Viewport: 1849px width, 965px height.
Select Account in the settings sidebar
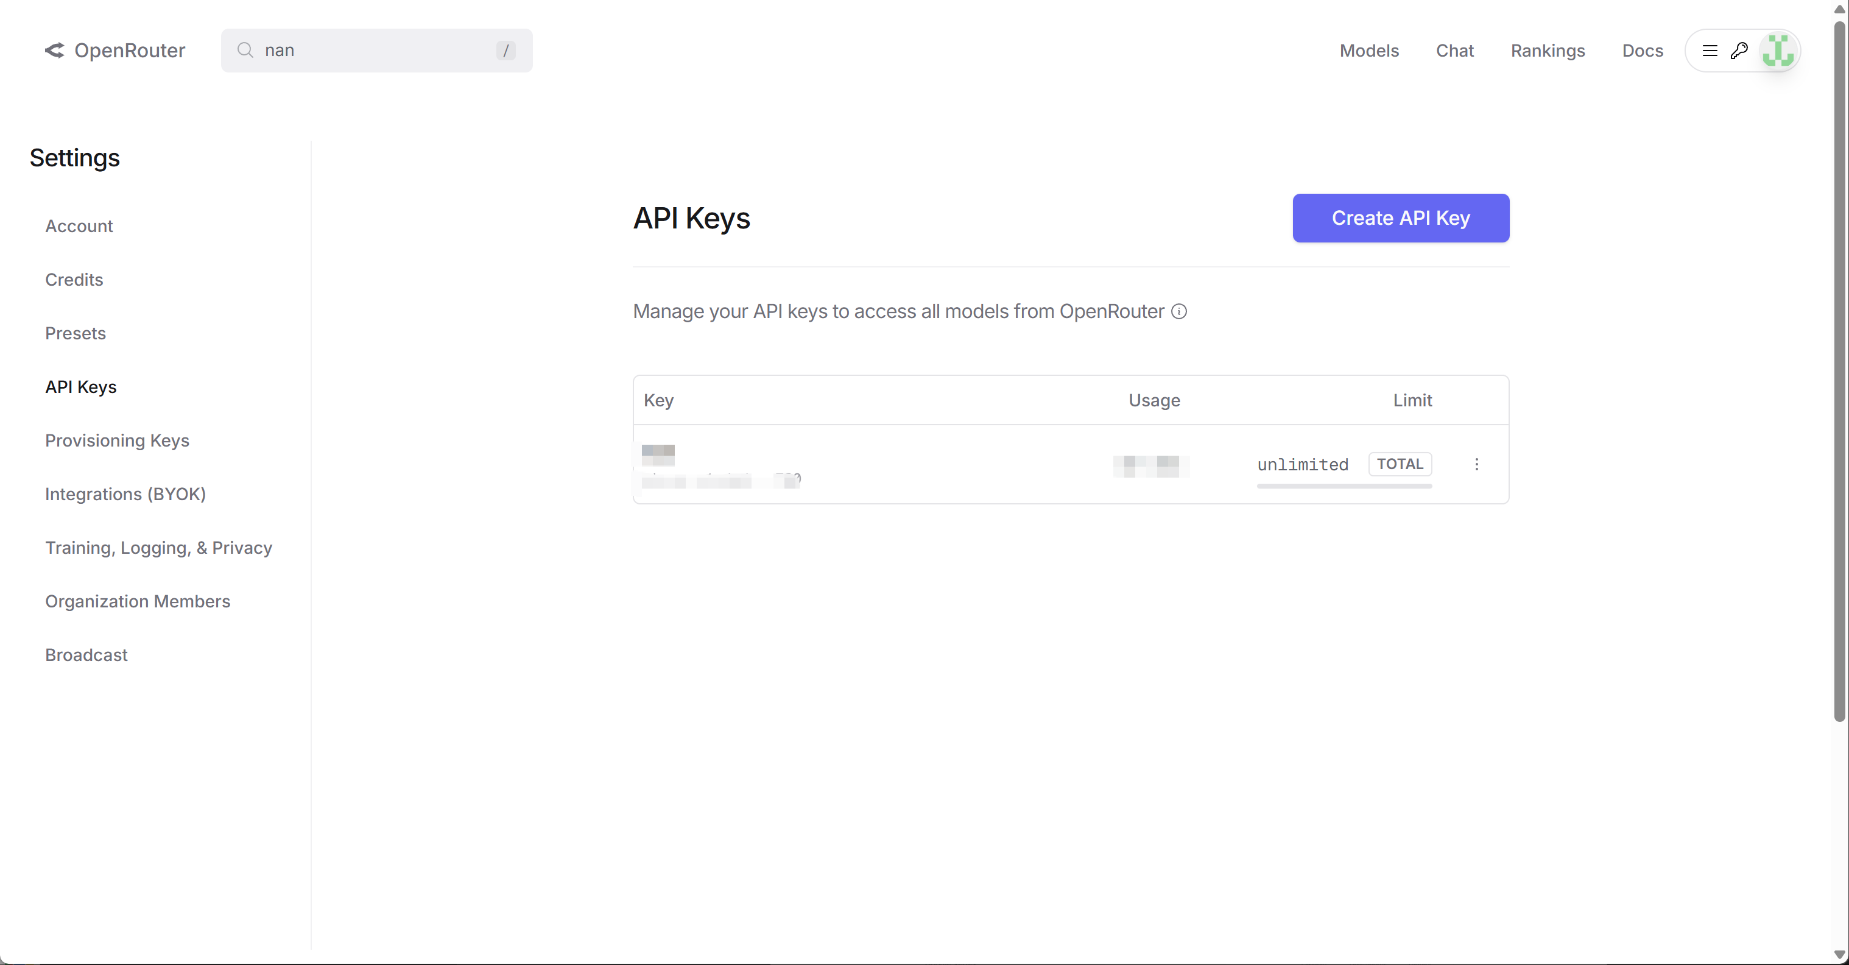click(x=79, y=226)
